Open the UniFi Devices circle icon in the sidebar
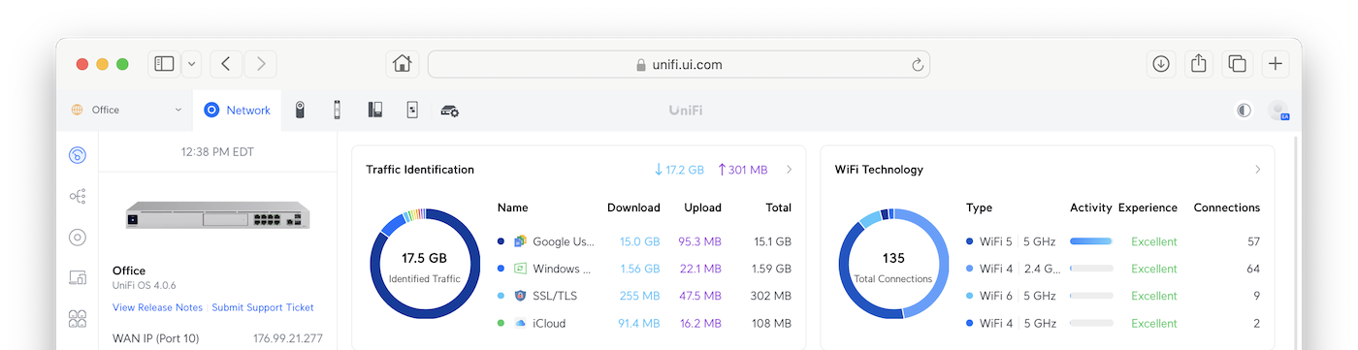 click(78, 238)
